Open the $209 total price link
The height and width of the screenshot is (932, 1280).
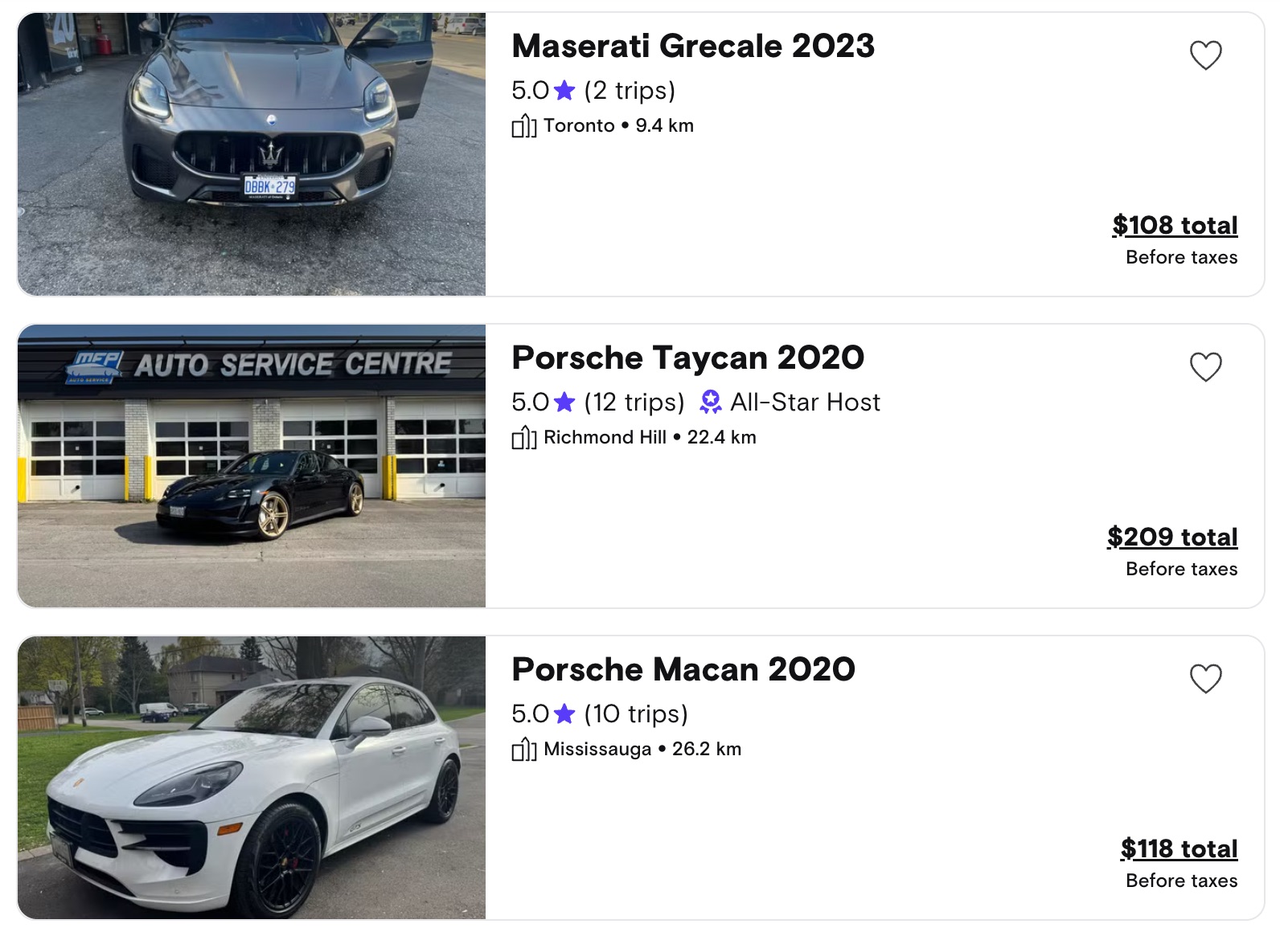[1173, 536]
